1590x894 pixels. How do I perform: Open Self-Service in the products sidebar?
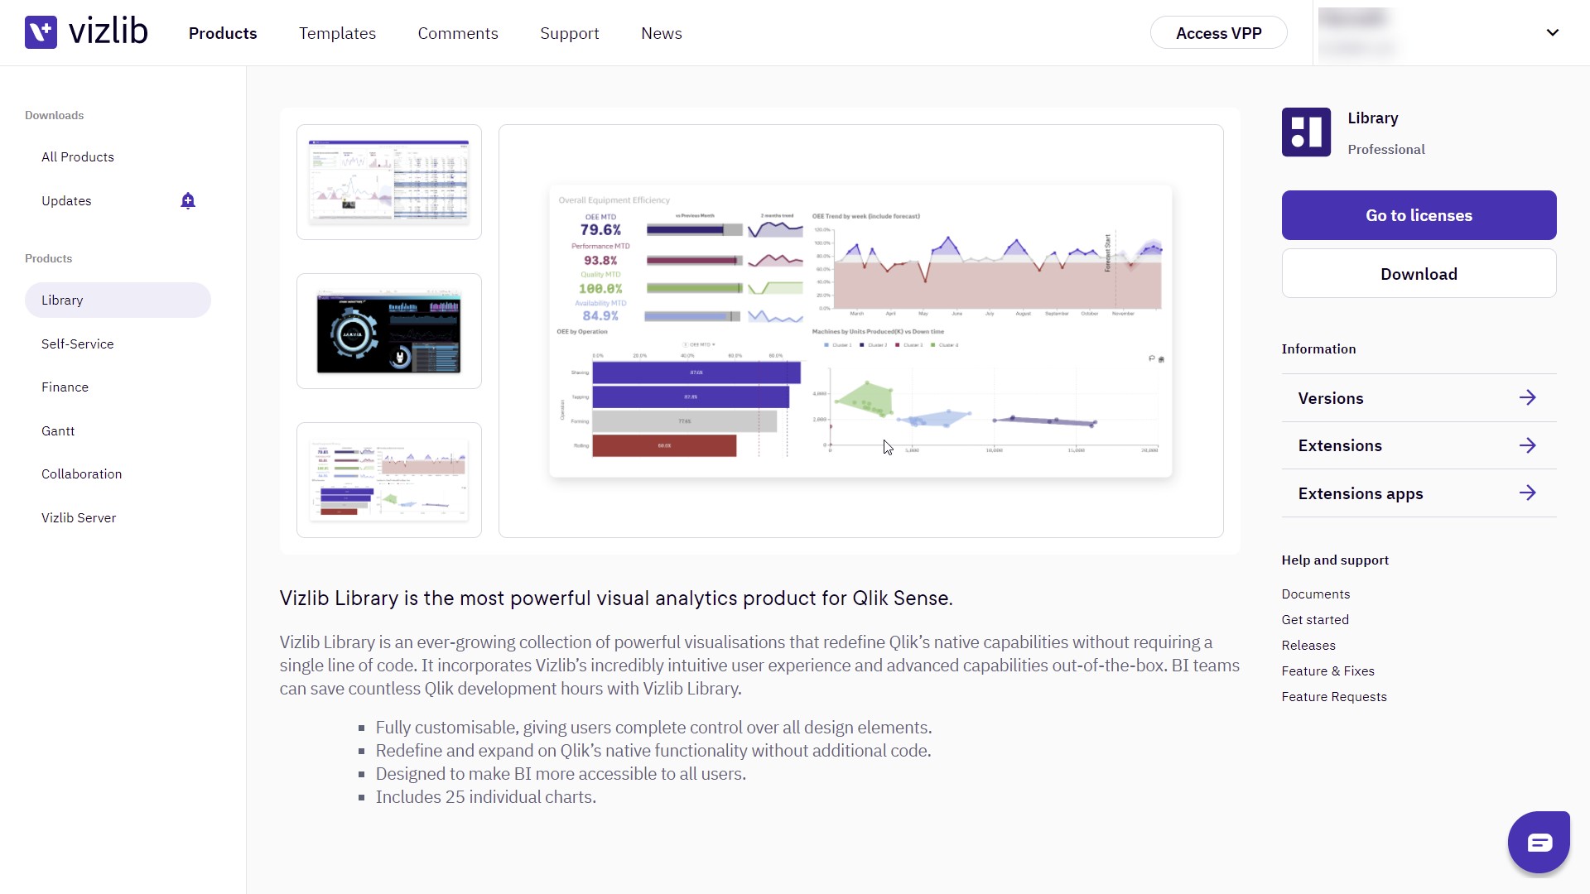pos(78,344)
